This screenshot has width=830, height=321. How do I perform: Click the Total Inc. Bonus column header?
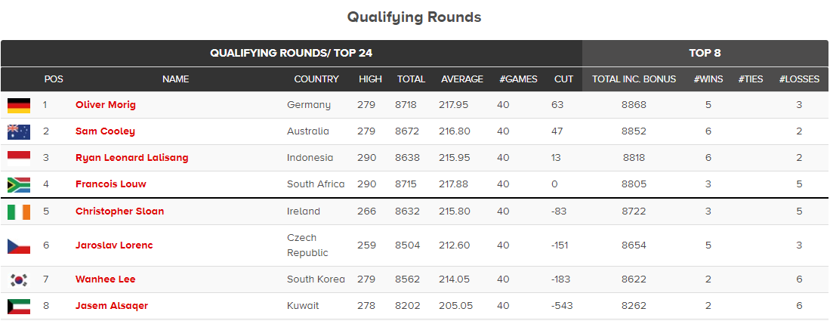pos(634,79)
